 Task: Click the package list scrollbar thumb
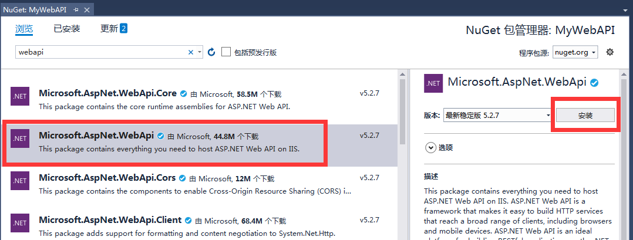(402, 111)
